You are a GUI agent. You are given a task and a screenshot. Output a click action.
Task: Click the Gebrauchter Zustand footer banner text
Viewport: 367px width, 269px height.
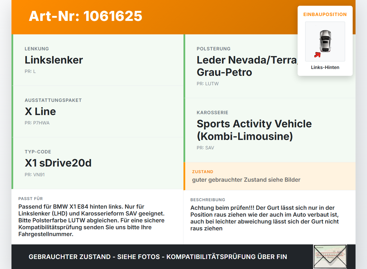158,257
